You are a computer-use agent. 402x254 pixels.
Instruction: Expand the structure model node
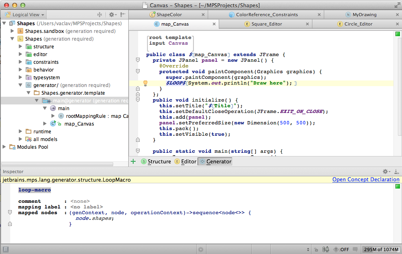21,47
